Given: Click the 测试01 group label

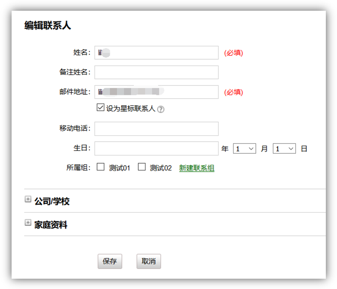Looking at the screenshot, I should click(119, 168).
